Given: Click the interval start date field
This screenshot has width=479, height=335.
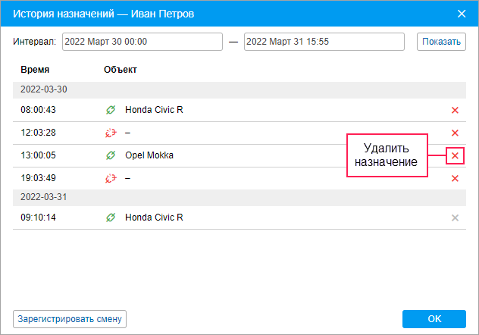Looking at the screenshot, I should (142, 42).
